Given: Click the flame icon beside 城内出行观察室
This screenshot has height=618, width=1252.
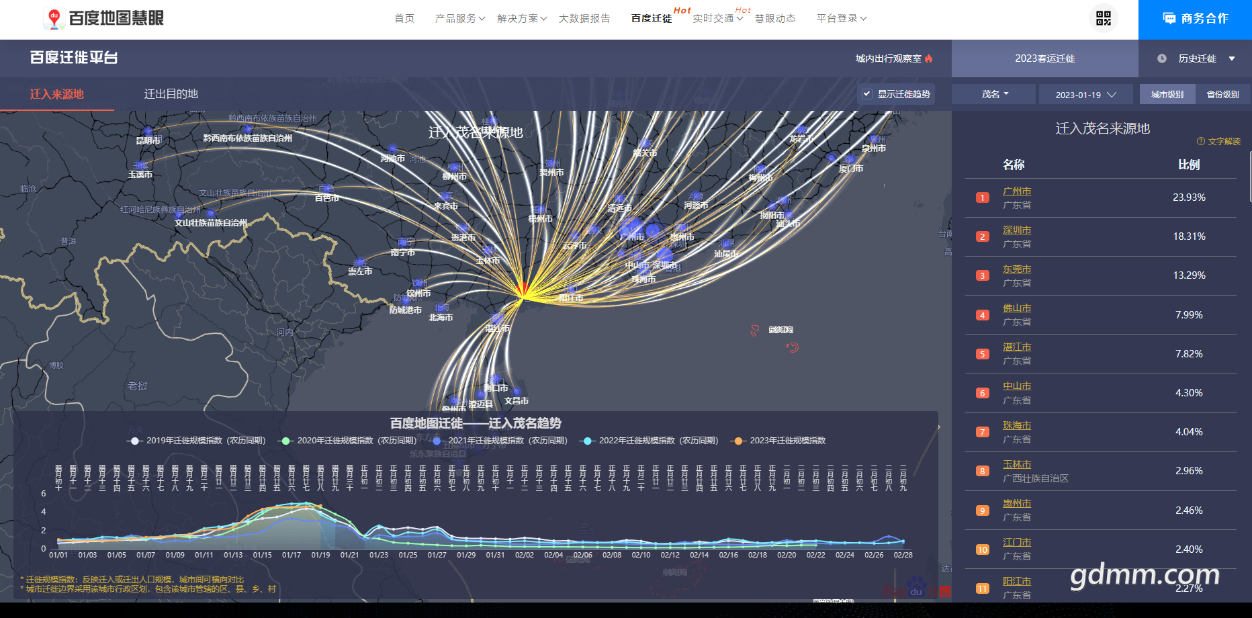Looking at the screenshot, I should [x=928, y=58].
